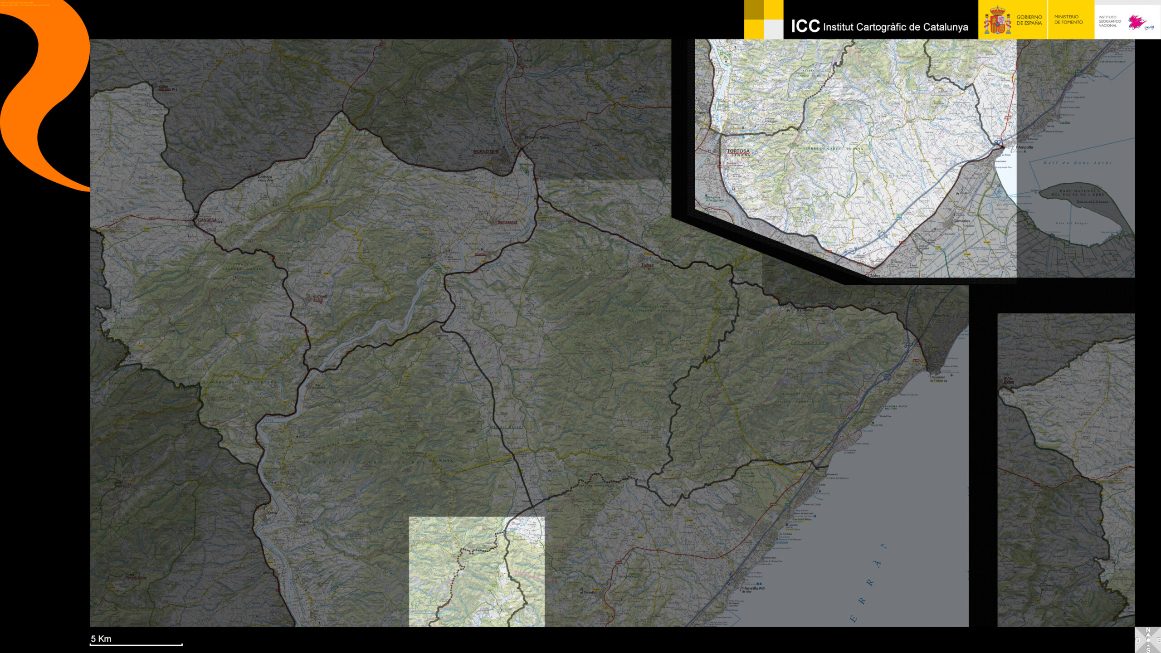Click the E letter on compass

click(1158, 640)
